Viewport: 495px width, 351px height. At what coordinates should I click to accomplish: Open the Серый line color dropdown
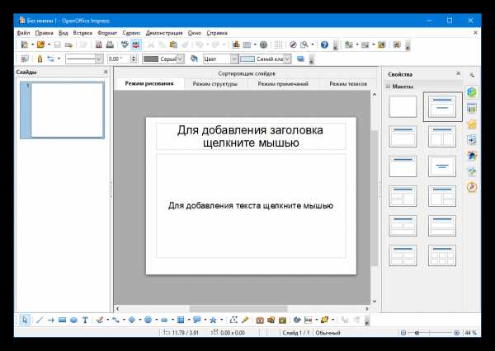click(163, 58)
